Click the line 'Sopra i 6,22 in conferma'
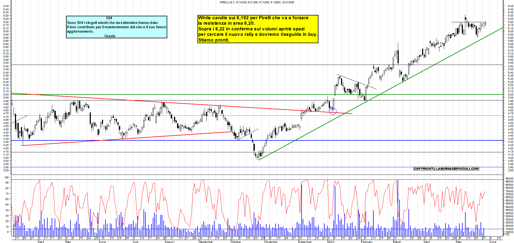The image size is (514, 243). [252, 29]
